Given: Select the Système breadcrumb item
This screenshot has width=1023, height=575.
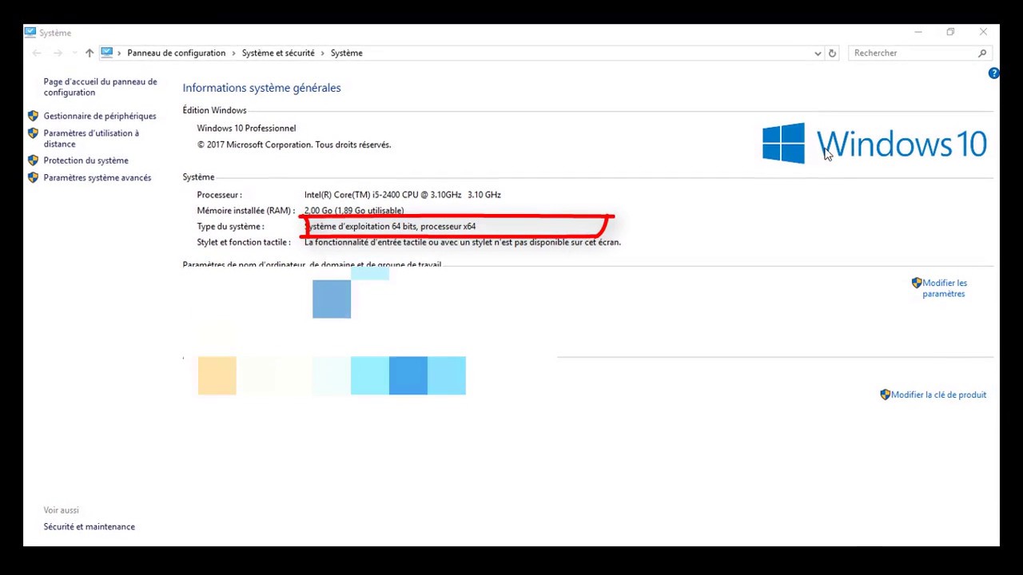Looking at the screenshot, I should pyautogui.click(x=347, y=53).
